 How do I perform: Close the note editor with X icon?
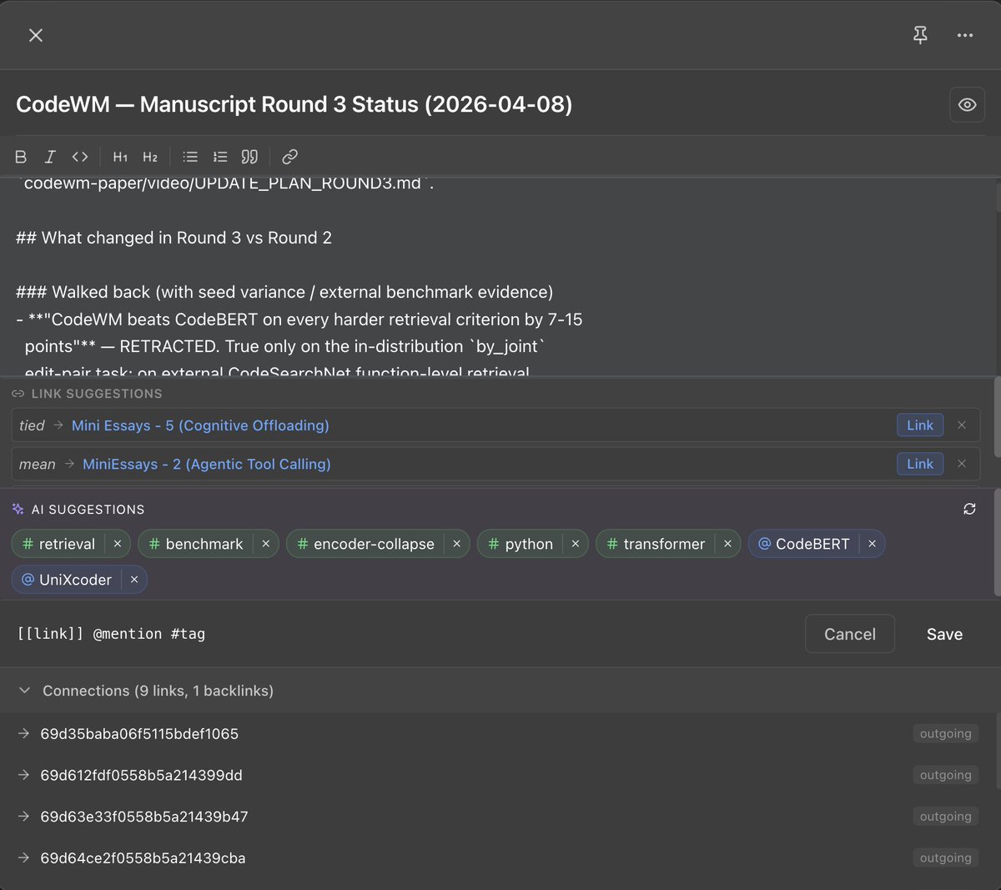[36, 35]
